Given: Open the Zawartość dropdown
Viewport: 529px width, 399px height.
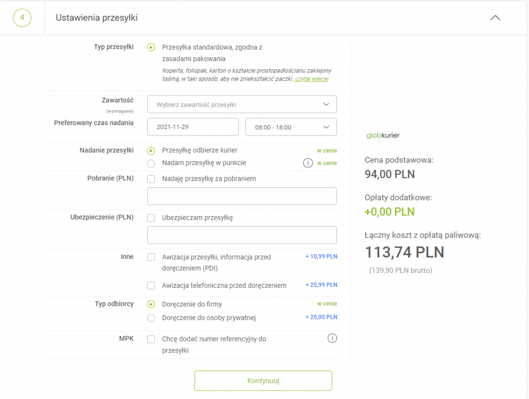Looking at the screenshot, I should pos(242,104).
